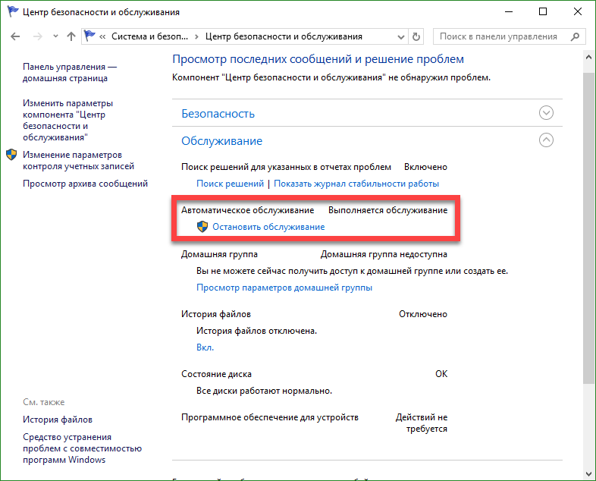Close the Security and Maintenance window
Screen dimensions: 596x481
[577, 12]
